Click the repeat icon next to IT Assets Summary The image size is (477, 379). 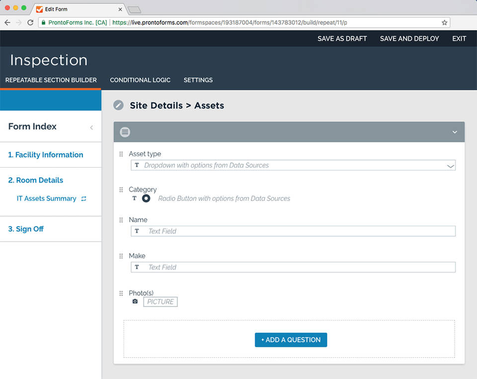pyautogui.click(x=84, y=198)
